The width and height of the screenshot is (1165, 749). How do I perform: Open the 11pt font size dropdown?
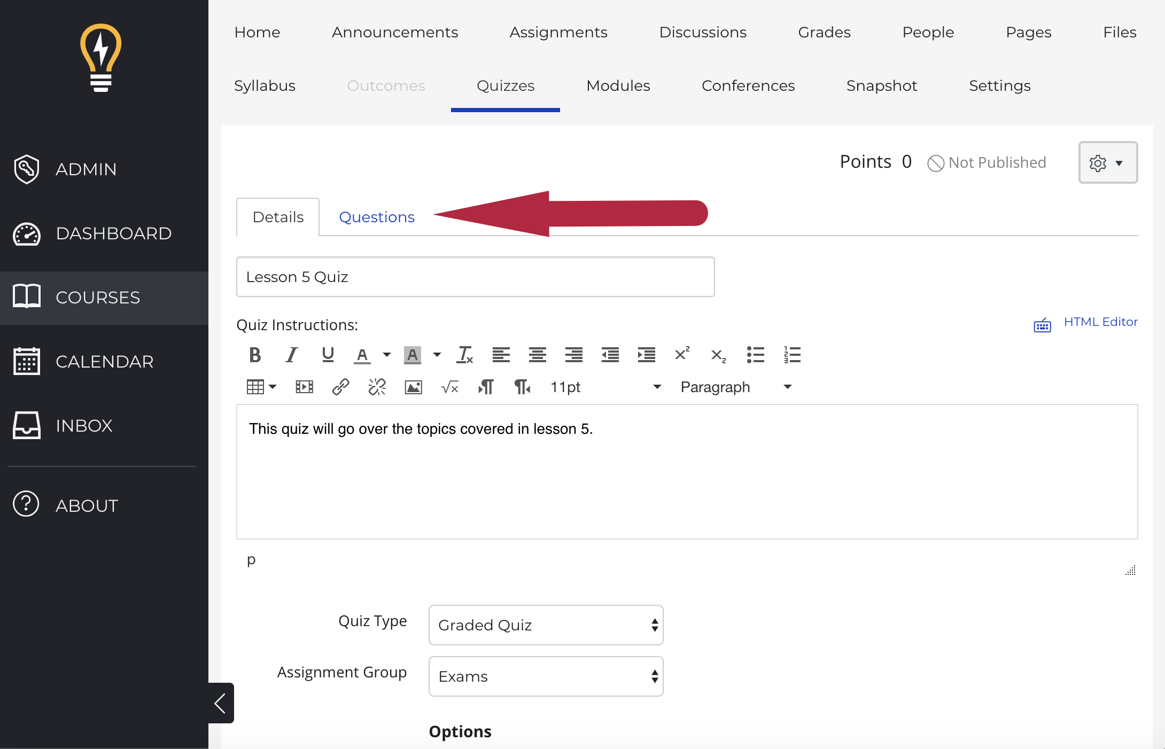(x=606, y=387)
